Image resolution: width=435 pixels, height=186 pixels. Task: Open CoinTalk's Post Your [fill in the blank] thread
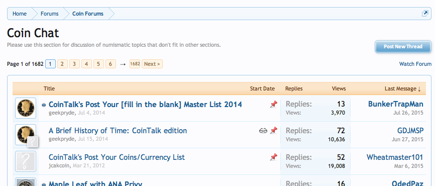coord(145,105)
